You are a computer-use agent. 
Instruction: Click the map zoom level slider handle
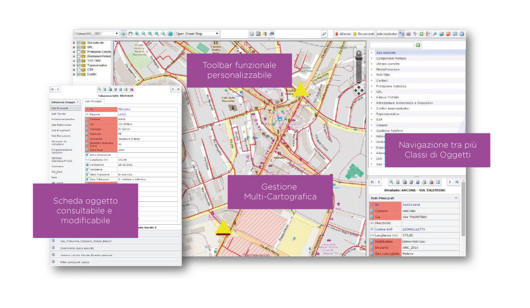point(359,59)
